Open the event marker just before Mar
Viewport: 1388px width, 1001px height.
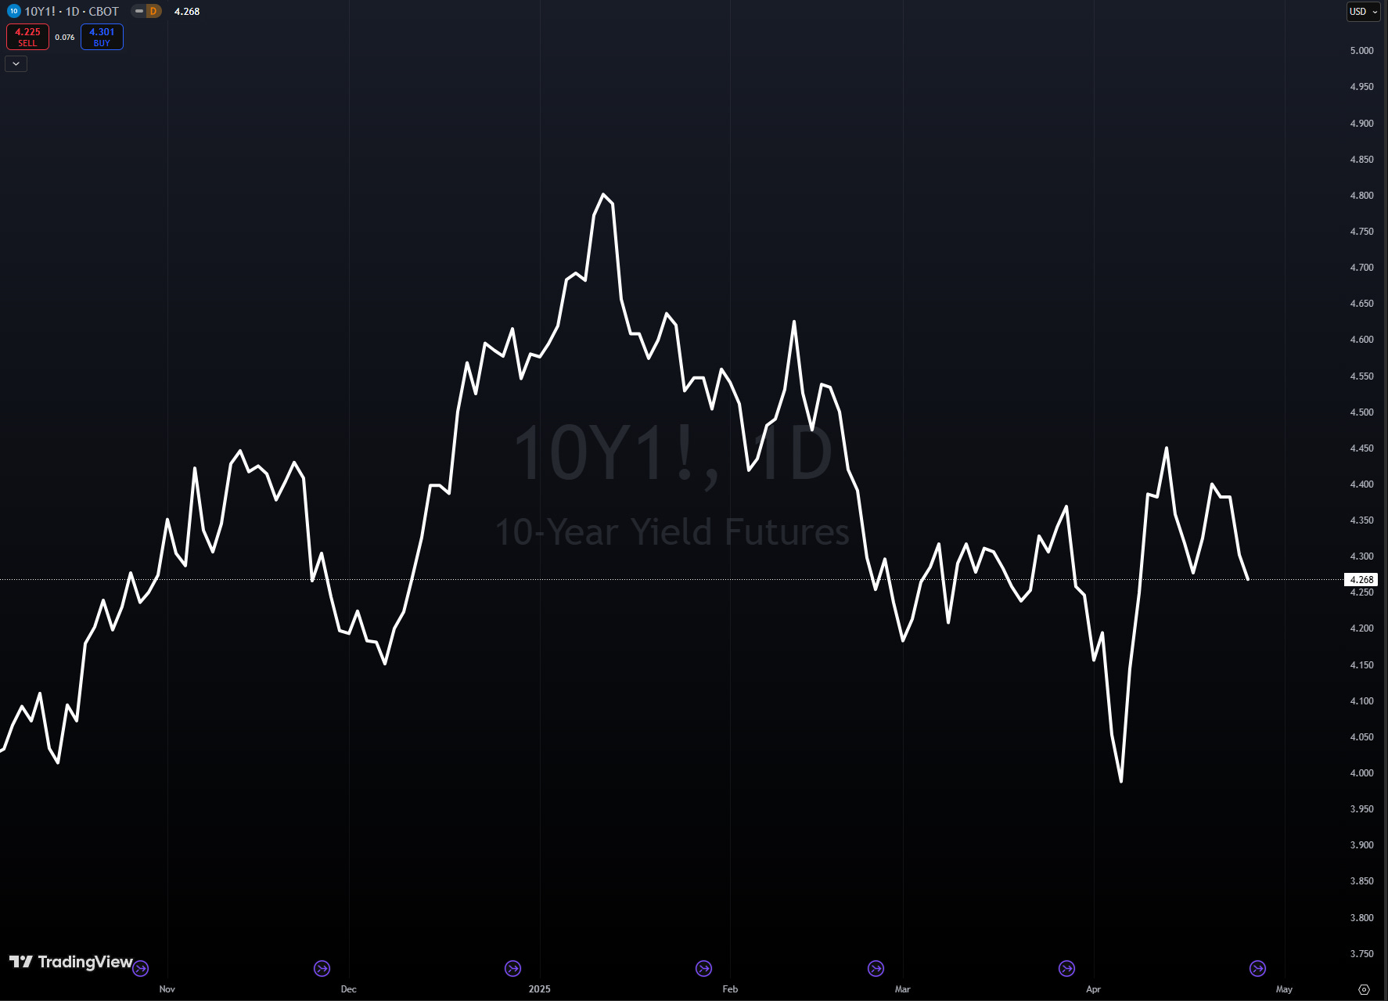pyautogui.click(x=876, y=969)
